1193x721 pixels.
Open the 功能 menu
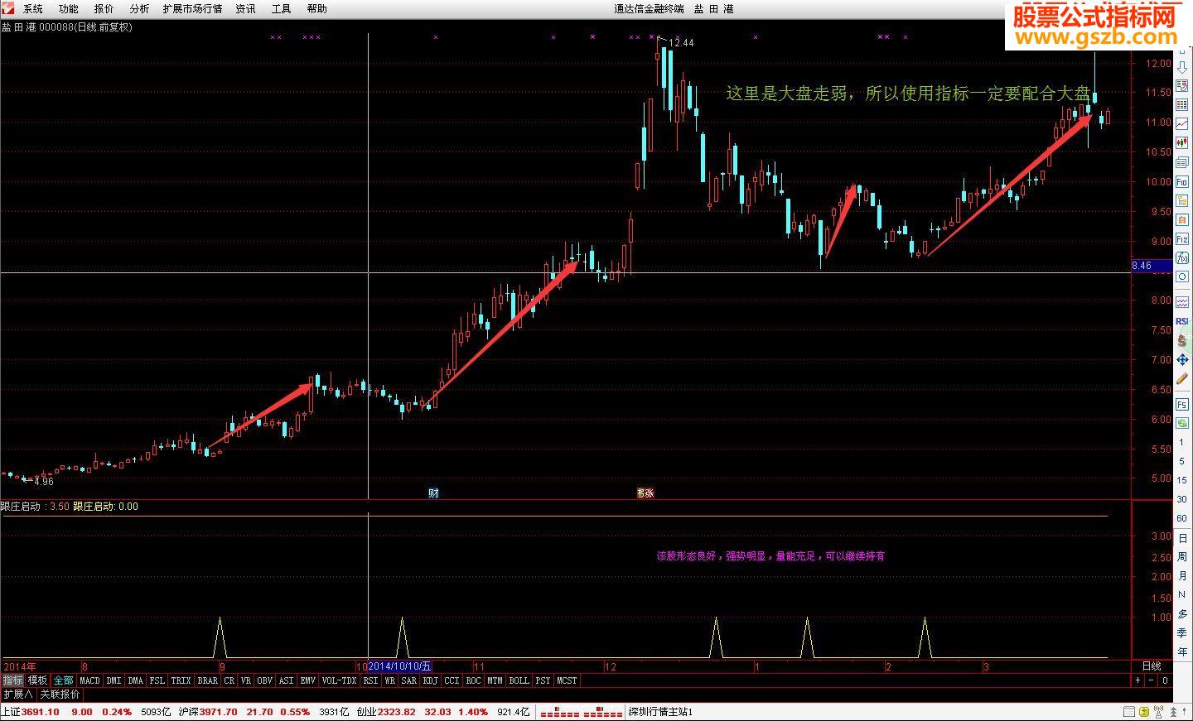point(68,8)
